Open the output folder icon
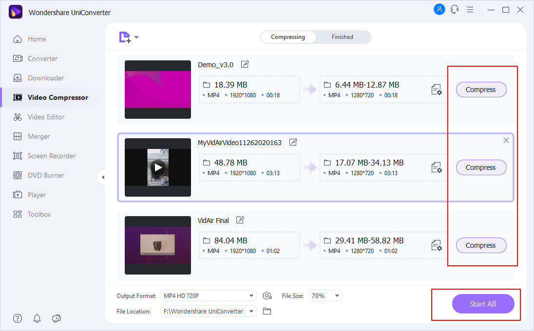 point(267,311)
